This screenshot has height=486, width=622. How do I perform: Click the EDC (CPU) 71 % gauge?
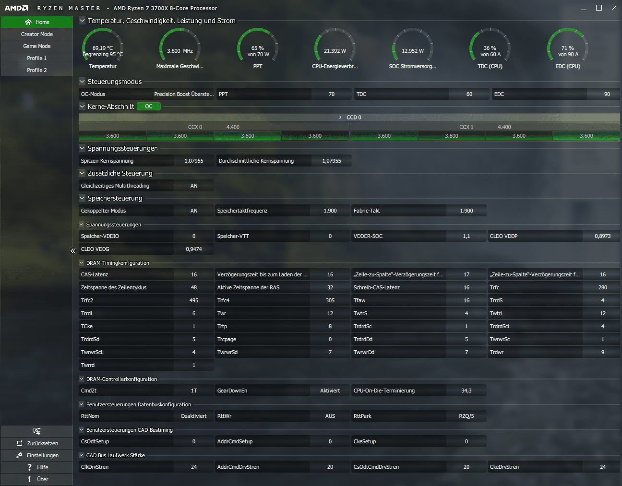click(568, 48)
